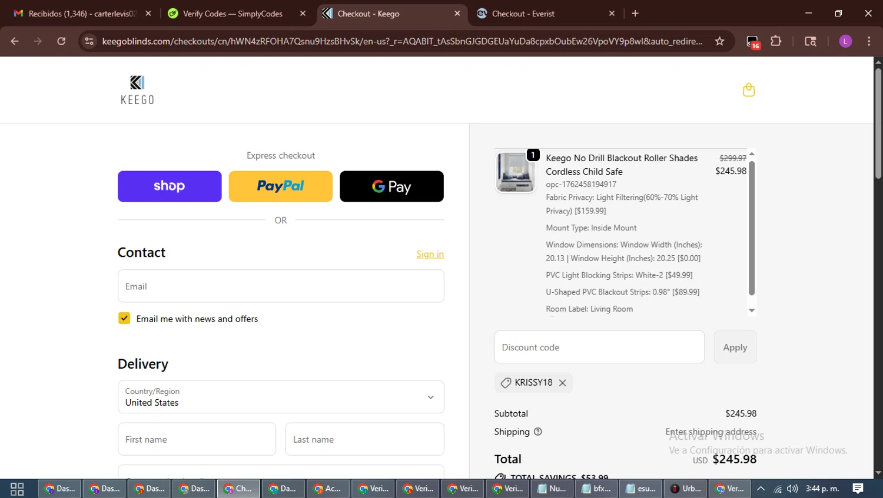Open the bfx... Notepad taskbar item
This screenshot has height=498, width=883.
pos(596,489)
